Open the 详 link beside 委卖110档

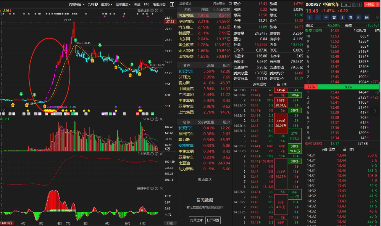click(377, 31)
